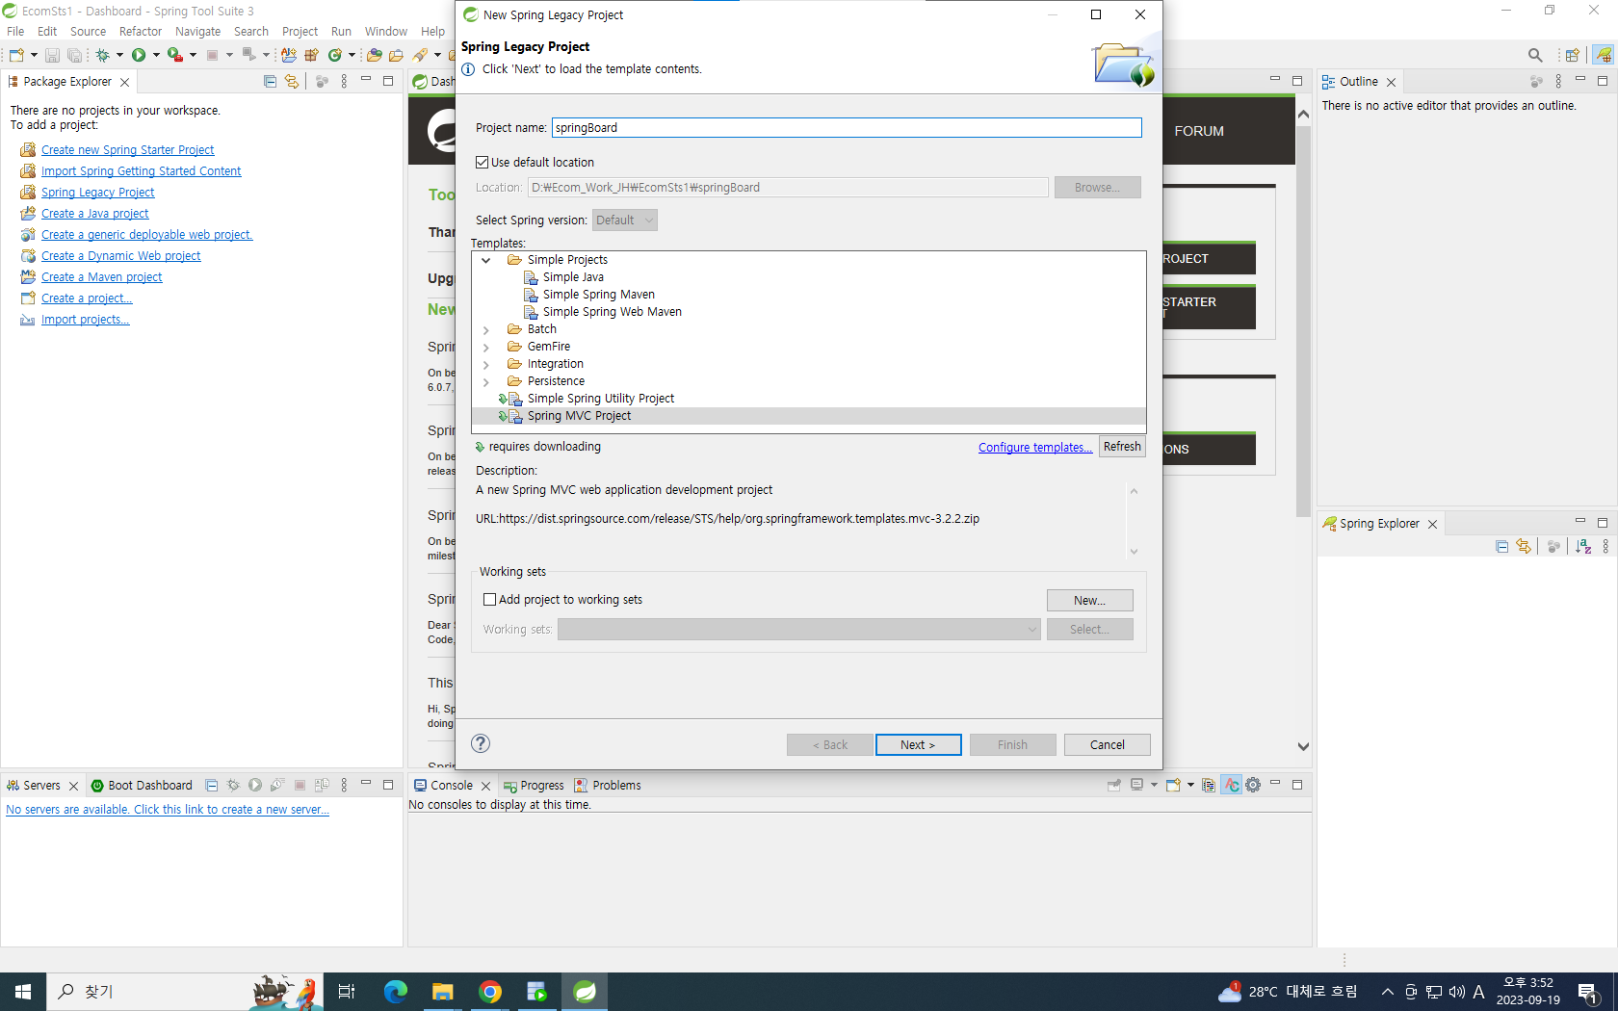Click Display Selected Console monitor icon

click(x=1137, y=785)
